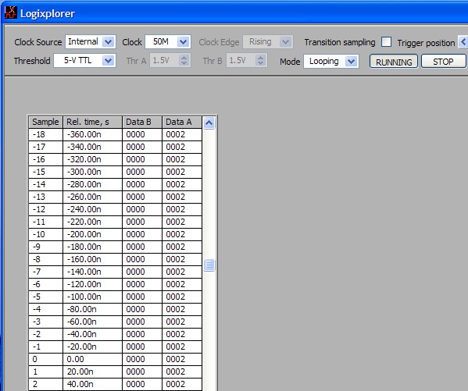Select the sample -1 cell

(45, 347)
